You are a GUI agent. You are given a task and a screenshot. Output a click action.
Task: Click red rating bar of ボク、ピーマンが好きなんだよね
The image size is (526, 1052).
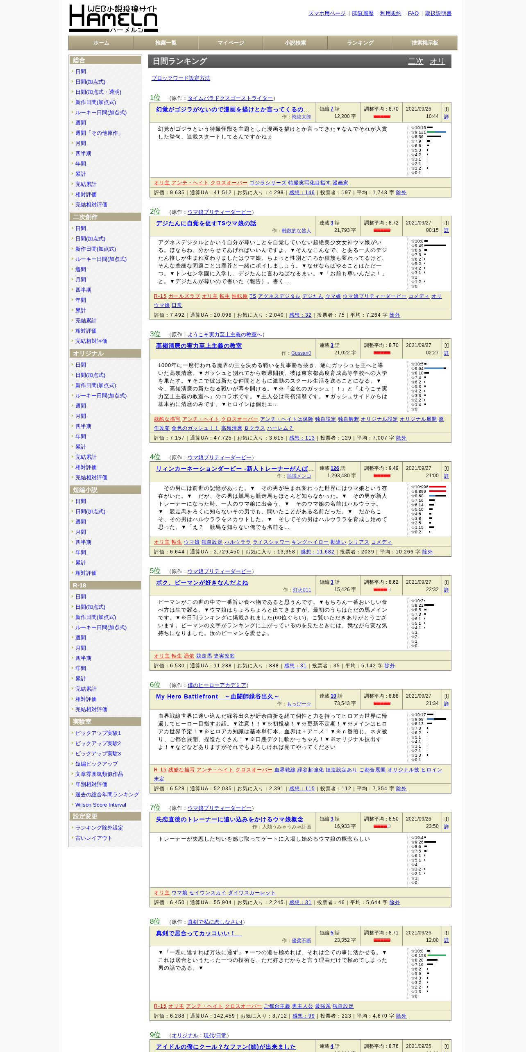382,590
